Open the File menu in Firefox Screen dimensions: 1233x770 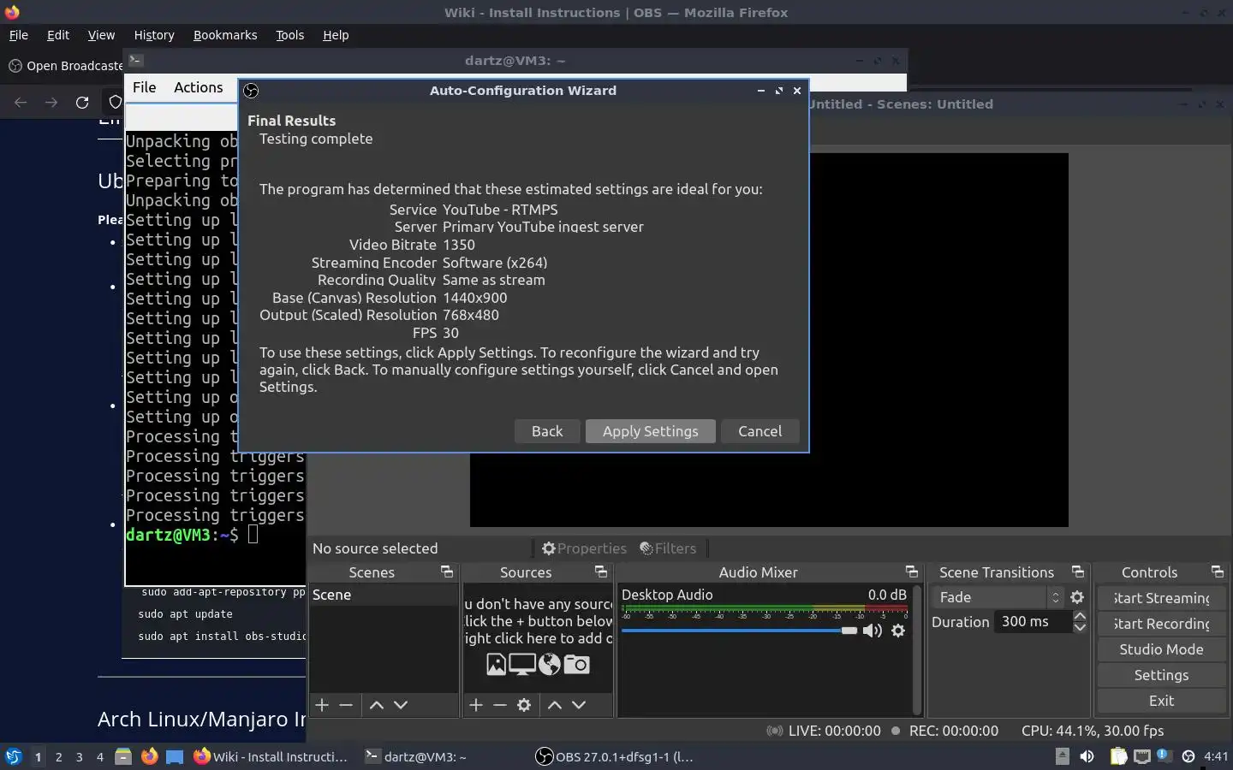[x=18, y=35]
